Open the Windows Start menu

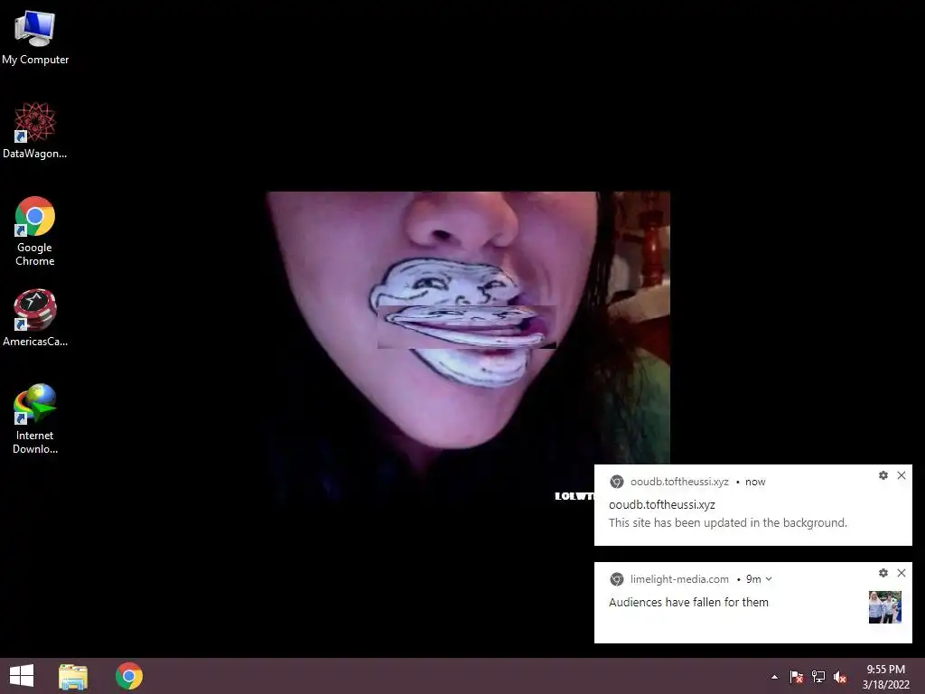coord(22,676)
